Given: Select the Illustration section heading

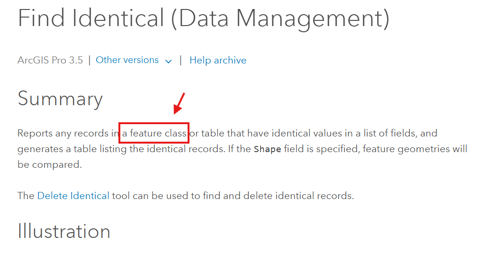Looking at the screenshot, I should point(64,231).
